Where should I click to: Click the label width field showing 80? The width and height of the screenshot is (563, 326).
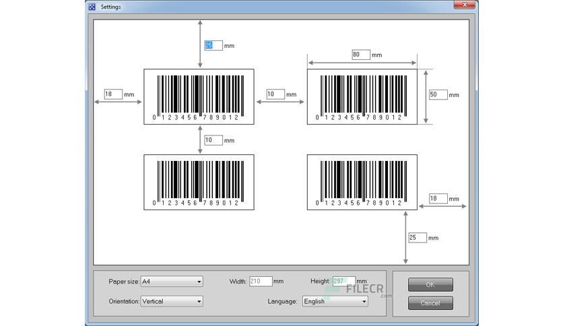point(361,55)
